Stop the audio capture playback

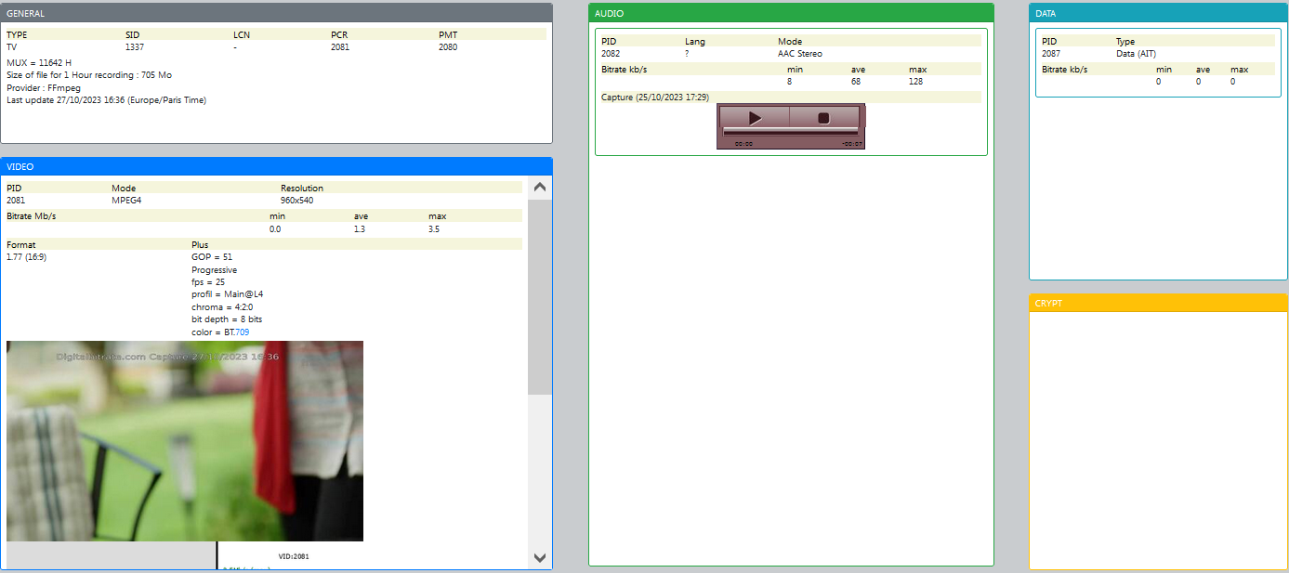823,118
